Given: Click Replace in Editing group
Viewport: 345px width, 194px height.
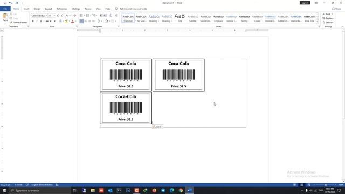Looking at the screenshot, I should click(328, 18).
